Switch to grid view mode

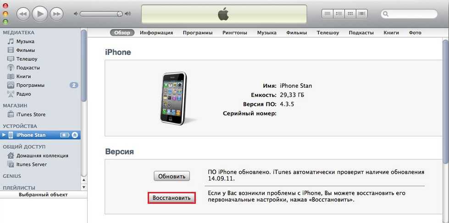[350, 14]
